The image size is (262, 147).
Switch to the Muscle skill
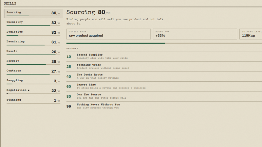(33, 52)
